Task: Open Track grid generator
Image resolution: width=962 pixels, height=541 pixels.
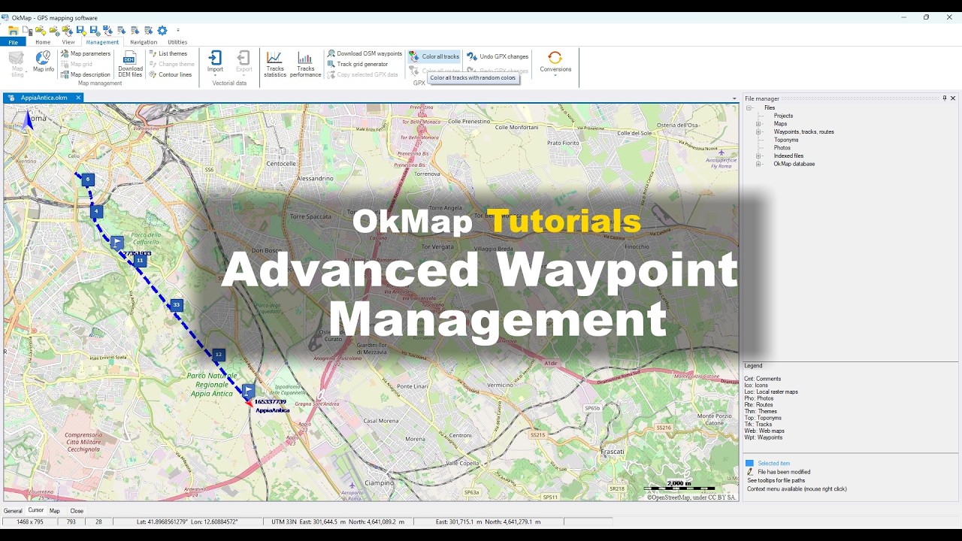Action: coord(358,64)
